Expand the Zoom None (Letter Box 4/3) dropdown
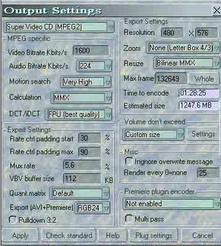The height and width of the screenshot is (246, 221). (x=183, y=48)
